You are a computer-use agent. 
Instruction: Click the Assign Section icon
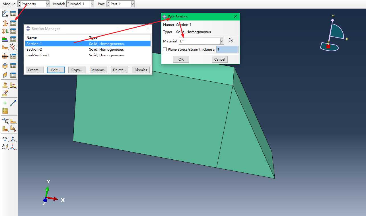pos(5,31)
